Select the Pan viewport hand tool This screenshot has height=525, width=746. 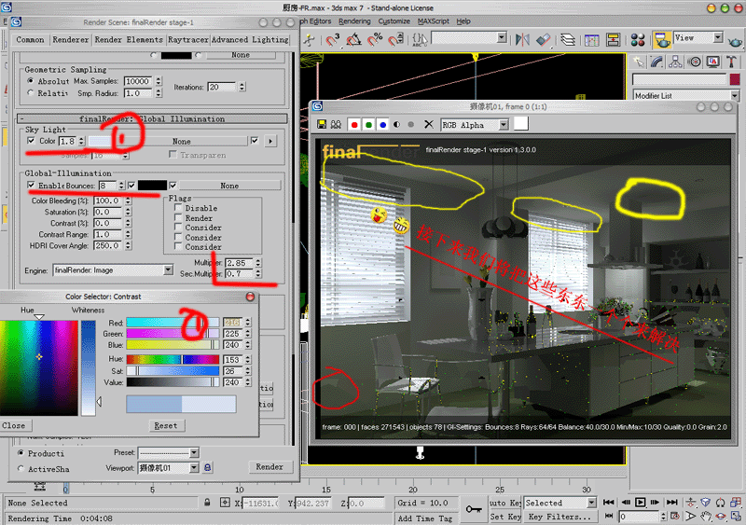[x=706, y=516]
